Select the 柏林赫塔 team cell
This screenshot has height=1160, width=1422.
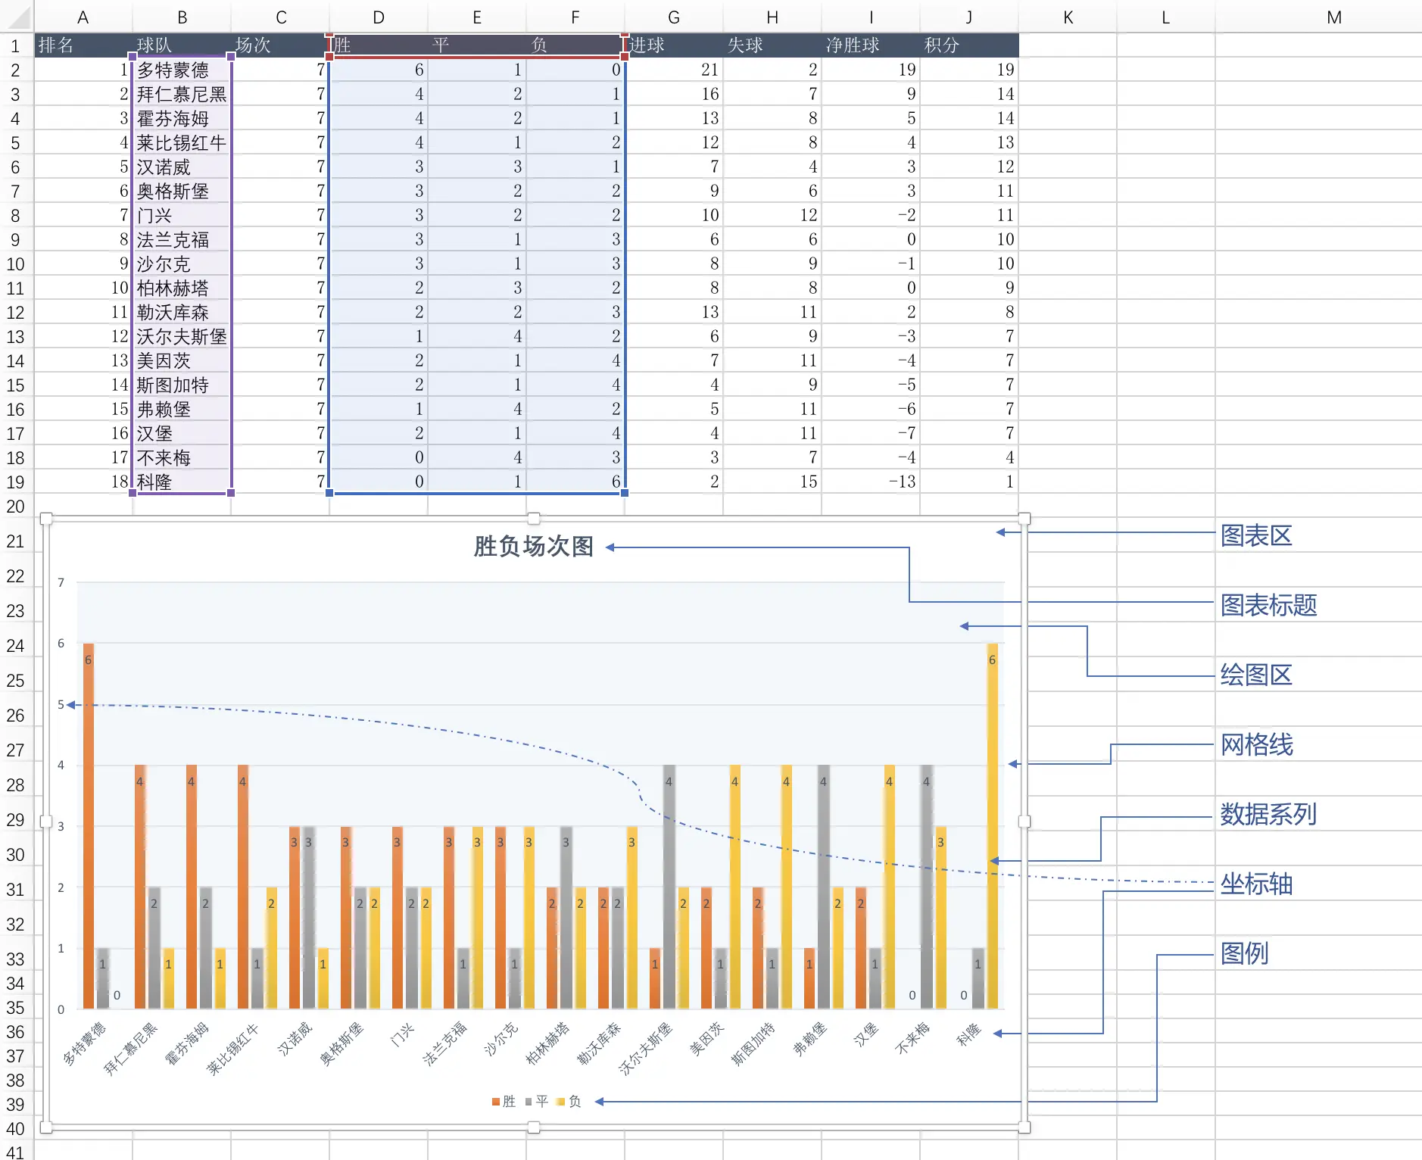pyautogui.click(x=182, y=288)
